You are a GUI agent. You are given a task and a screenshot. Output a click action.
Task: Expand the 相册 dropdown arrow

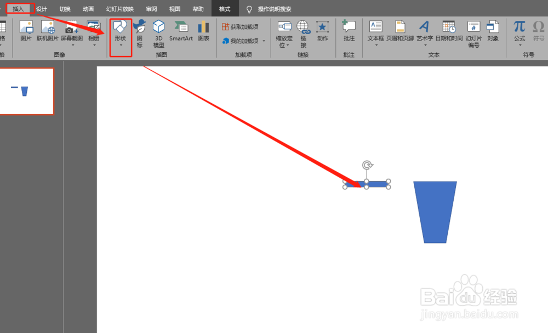pos(94,45)
